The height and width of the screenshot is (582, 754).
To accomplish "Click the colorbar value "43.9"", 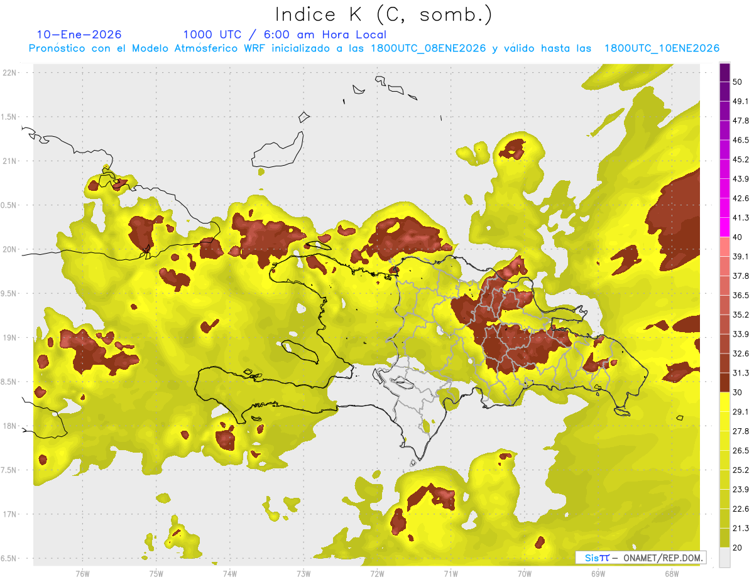I will (741, 179).
